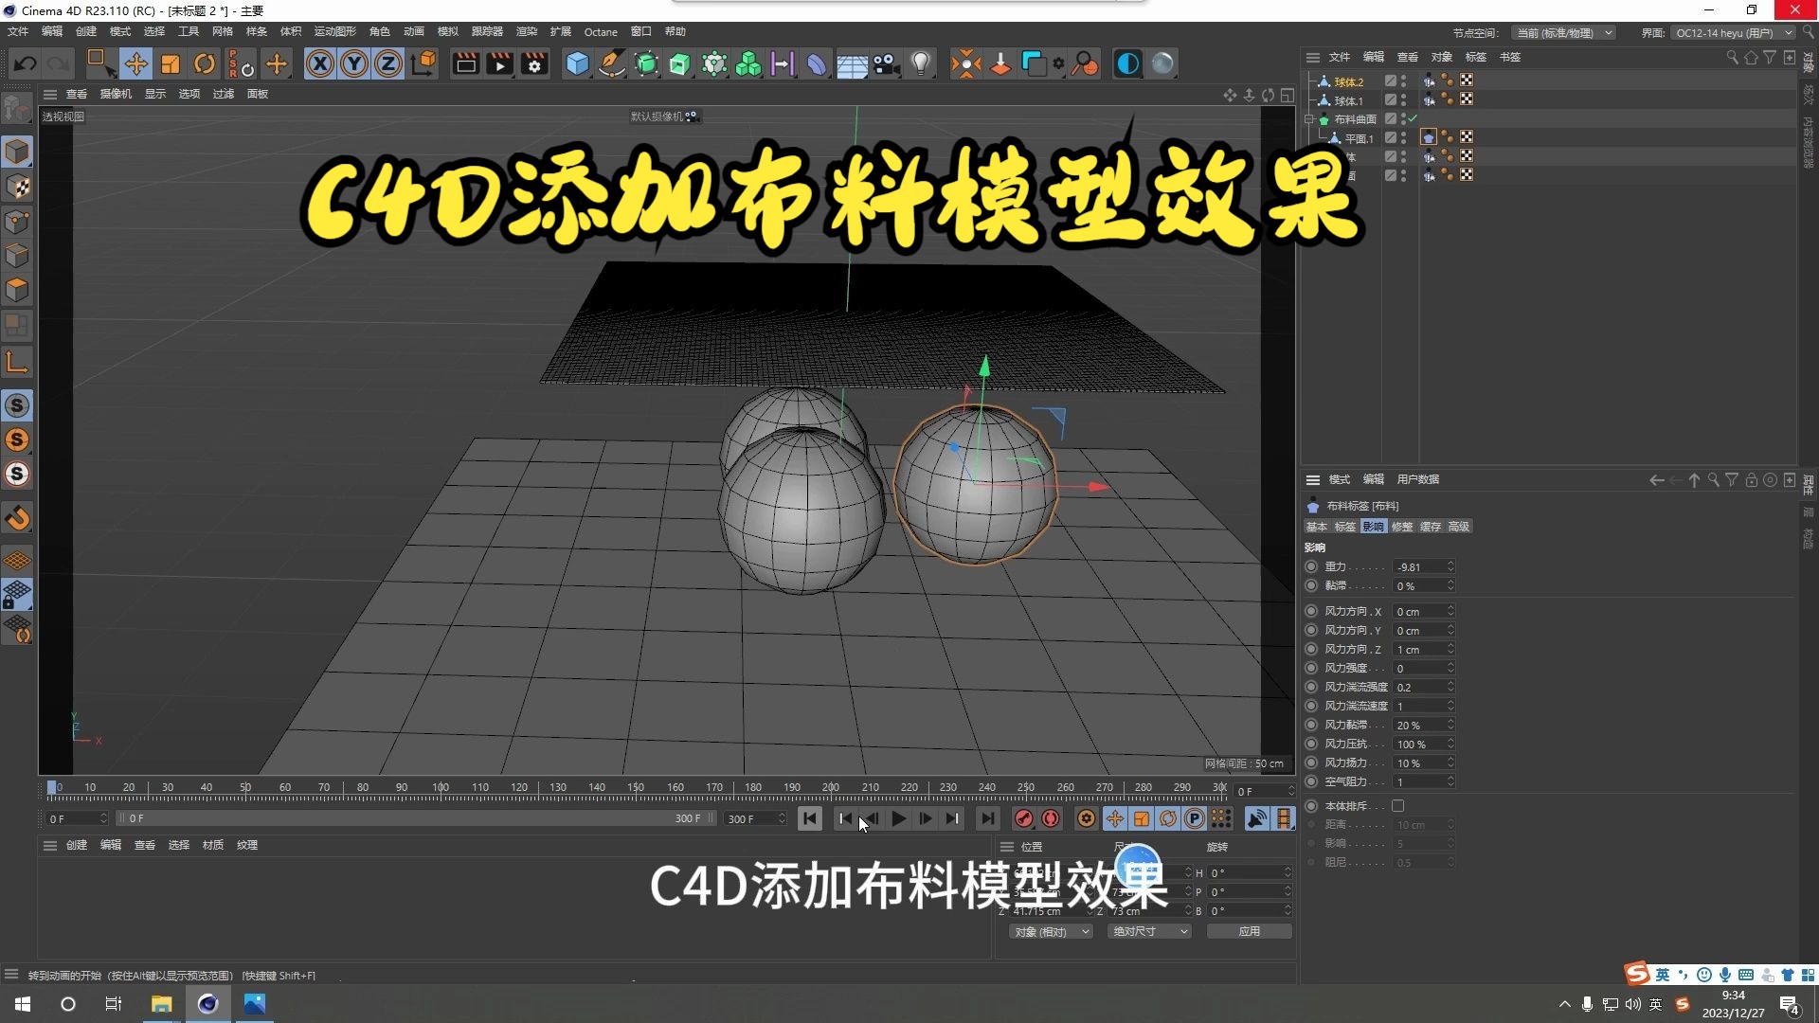
Task: Add a Cube primitive from the toolbar
Action: pyautogui.click(x=577, y=63)
